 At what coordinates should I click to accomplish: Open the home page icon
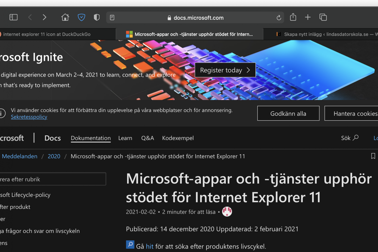(65, 17)
